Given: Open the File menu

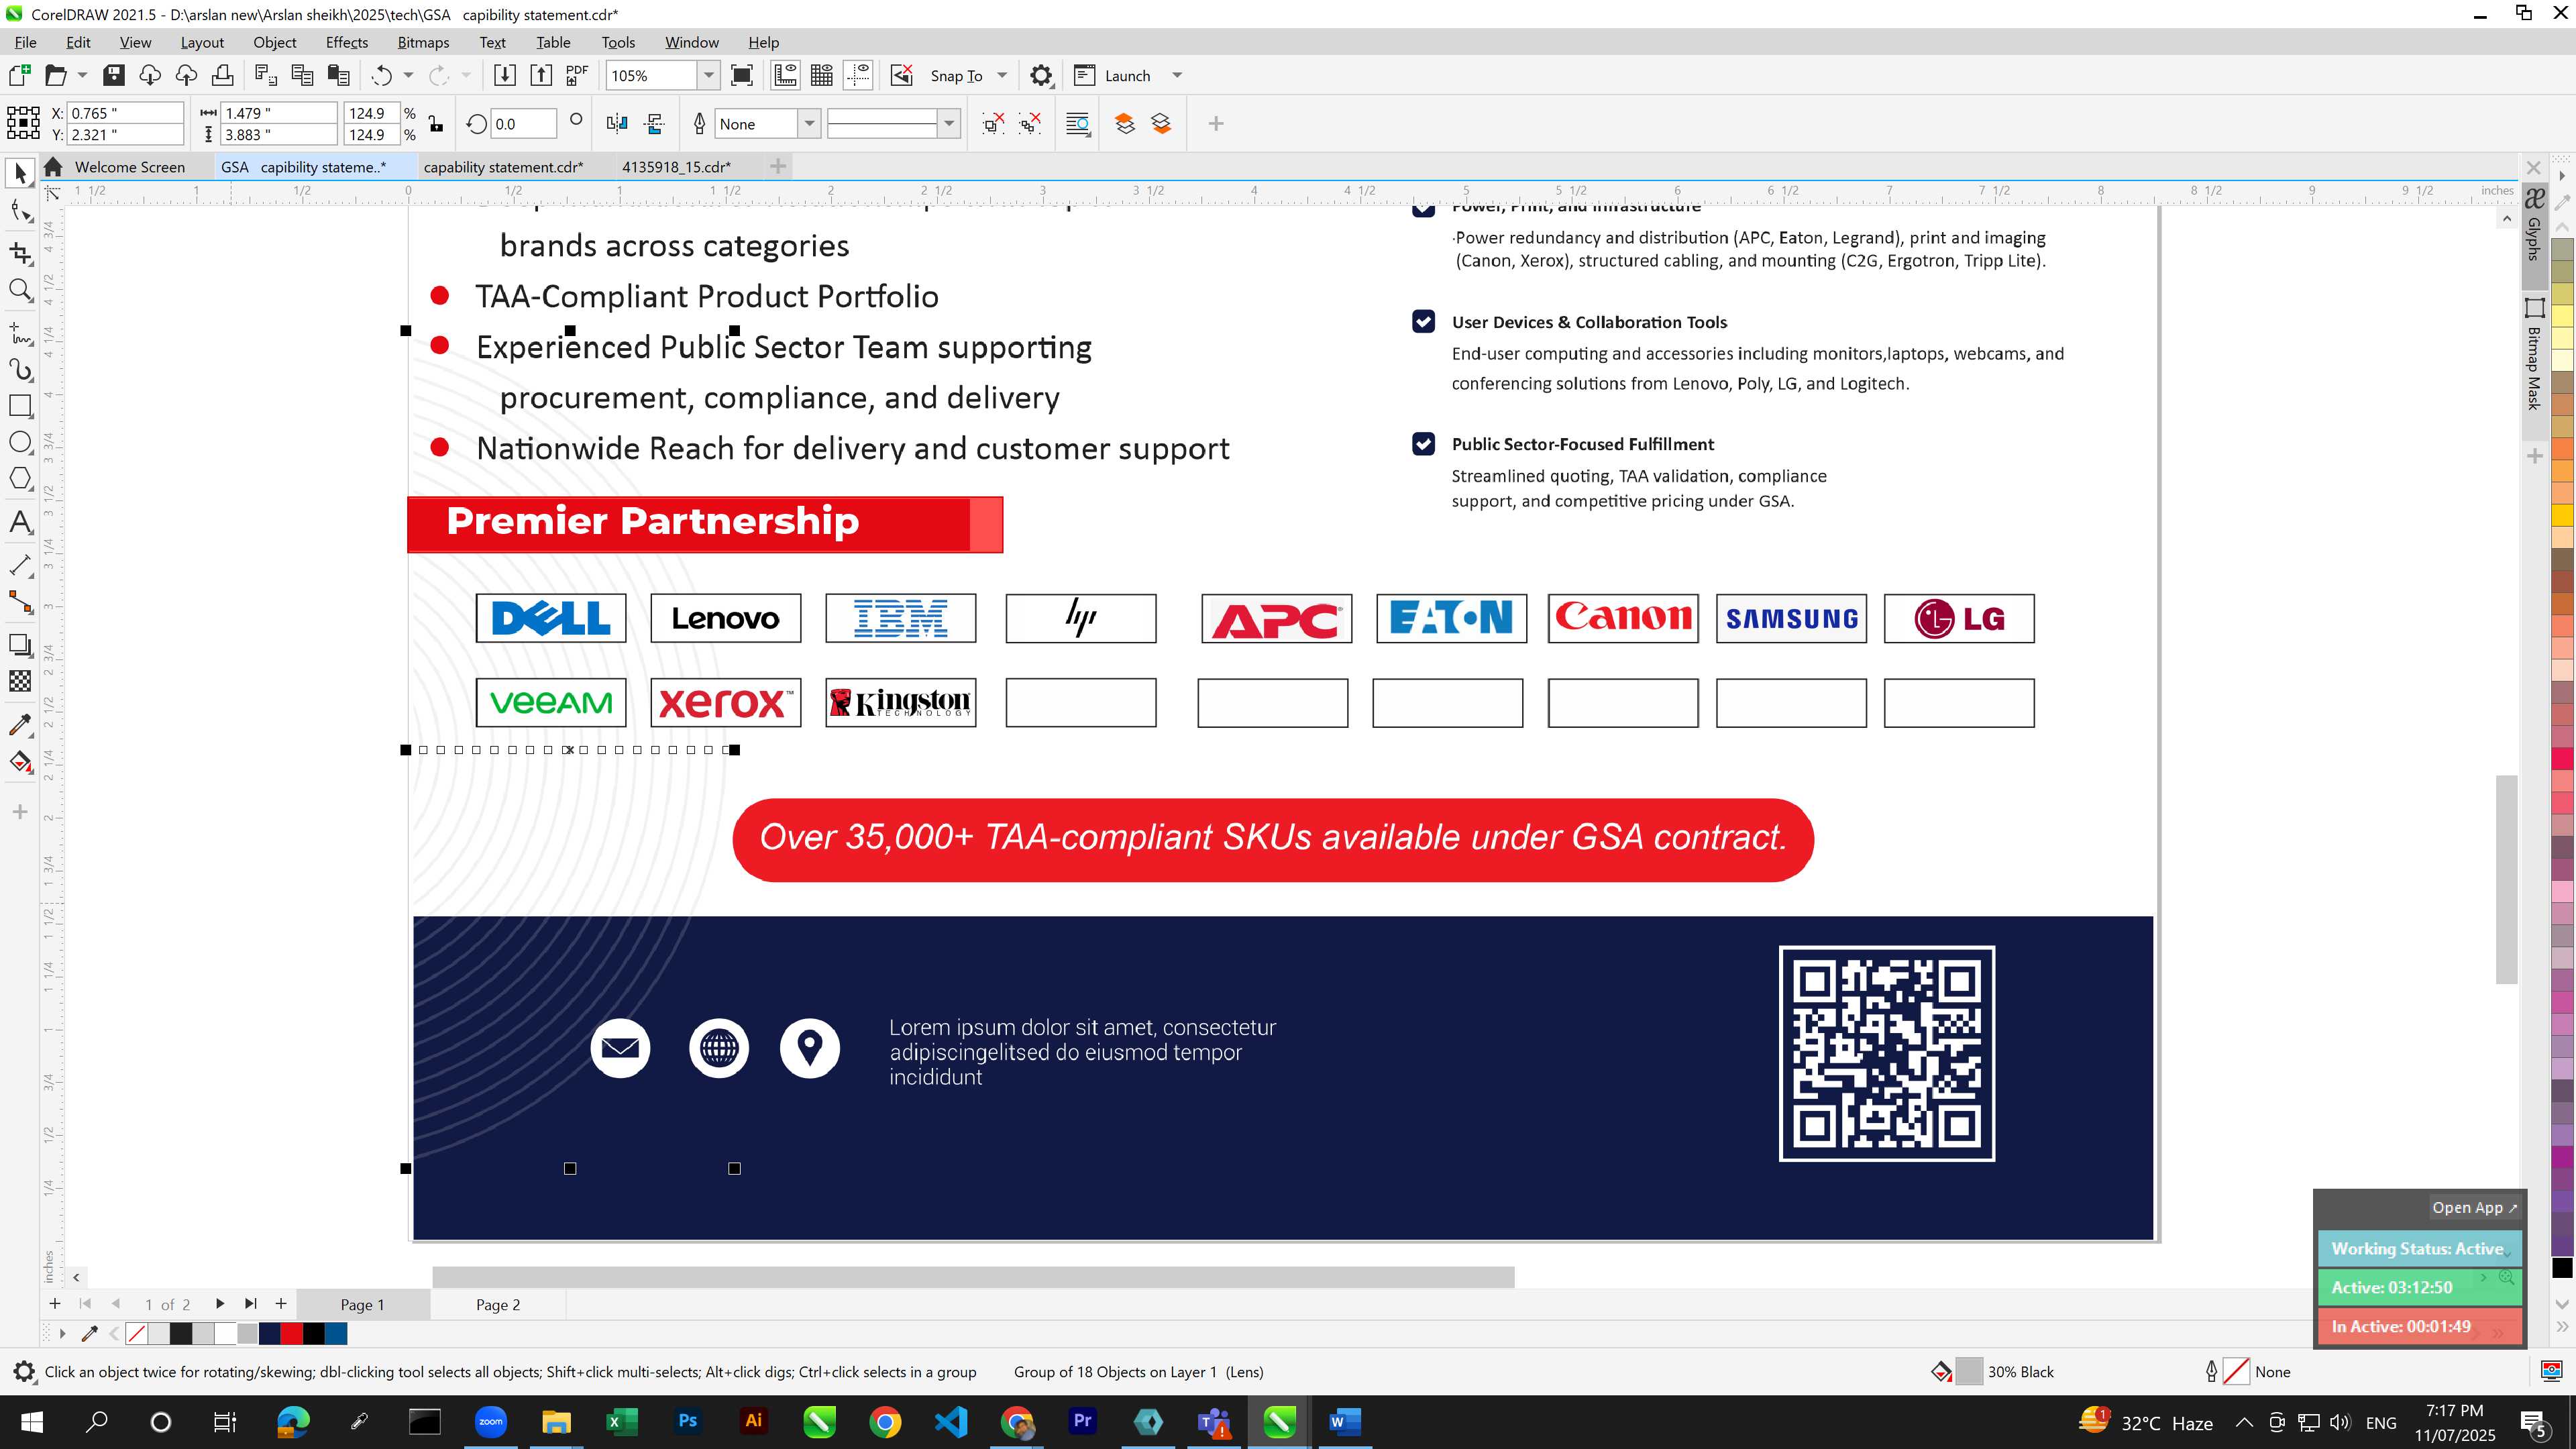Looking at the screenshot, I should (26, 42).
